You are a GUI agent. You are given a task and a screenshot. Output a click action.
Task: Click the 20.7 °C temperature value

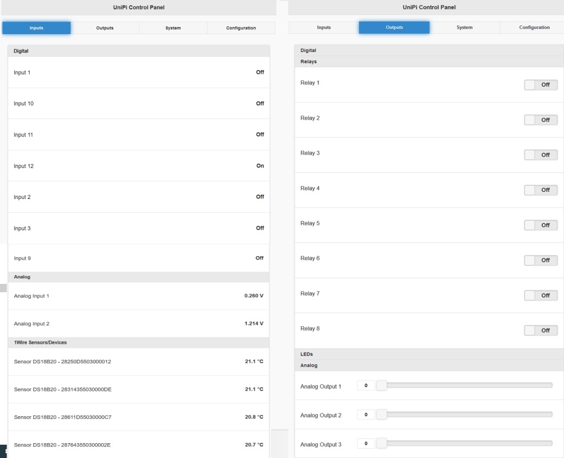pos(254,444)
